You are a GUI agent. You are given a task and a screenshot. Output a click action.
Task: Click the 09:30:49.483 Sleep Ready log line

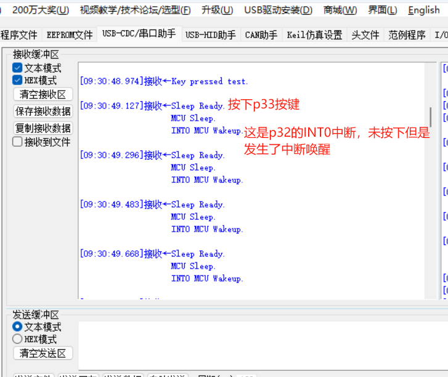tap(152, 205)
